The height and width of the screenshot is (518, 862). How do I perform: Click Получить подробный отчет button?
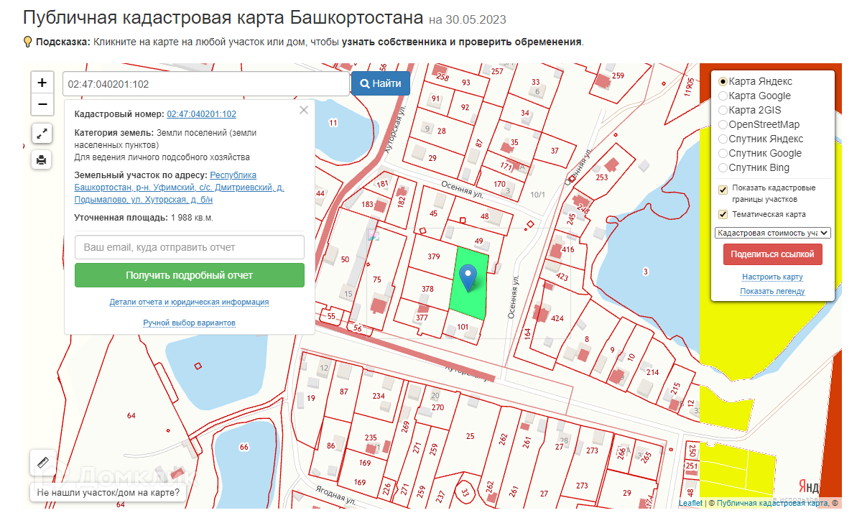[190, 275]
